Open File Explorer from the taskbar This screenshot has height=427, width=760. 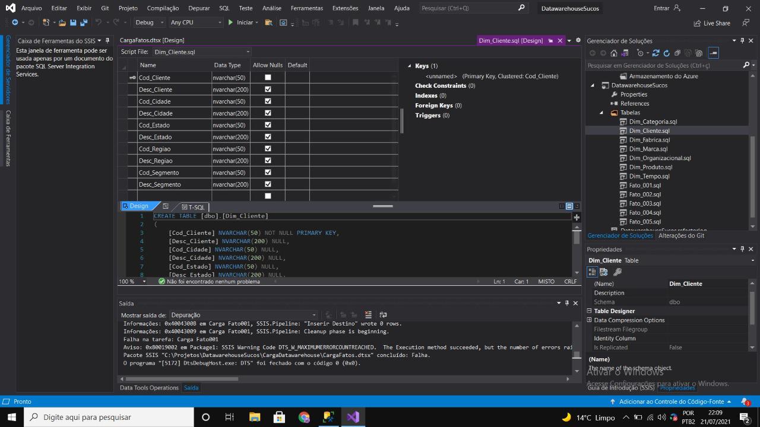pyautogui.click(x=255, y=417)
